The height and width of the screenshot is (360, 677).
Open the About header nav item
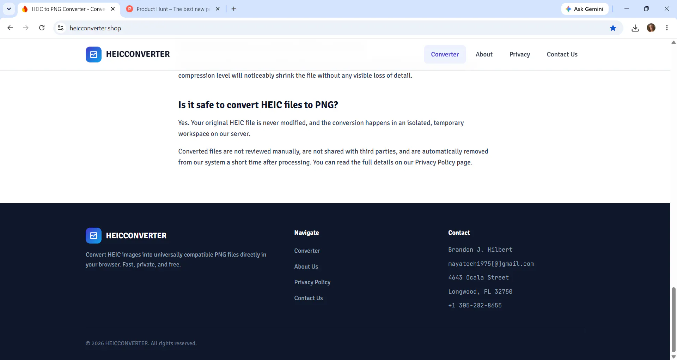484,54
